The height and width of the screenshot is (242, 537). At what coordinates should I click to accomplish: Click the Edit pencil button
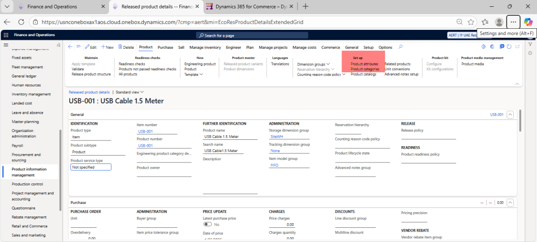90,47
